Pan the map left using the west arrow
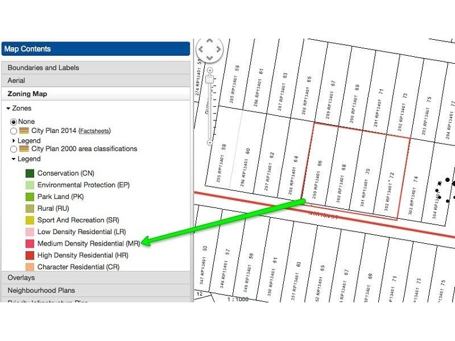The image size is (455, 341). (200, 49)
